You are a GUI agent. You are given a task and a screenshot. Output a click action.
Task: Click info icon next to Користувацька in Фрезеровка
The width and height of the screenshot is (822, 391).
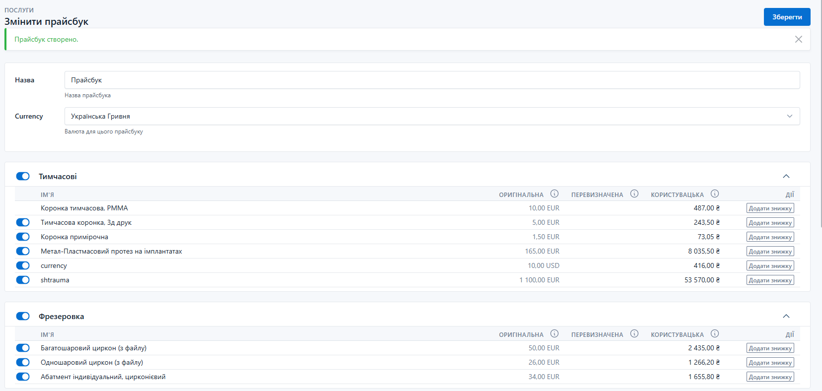point(714,334)
